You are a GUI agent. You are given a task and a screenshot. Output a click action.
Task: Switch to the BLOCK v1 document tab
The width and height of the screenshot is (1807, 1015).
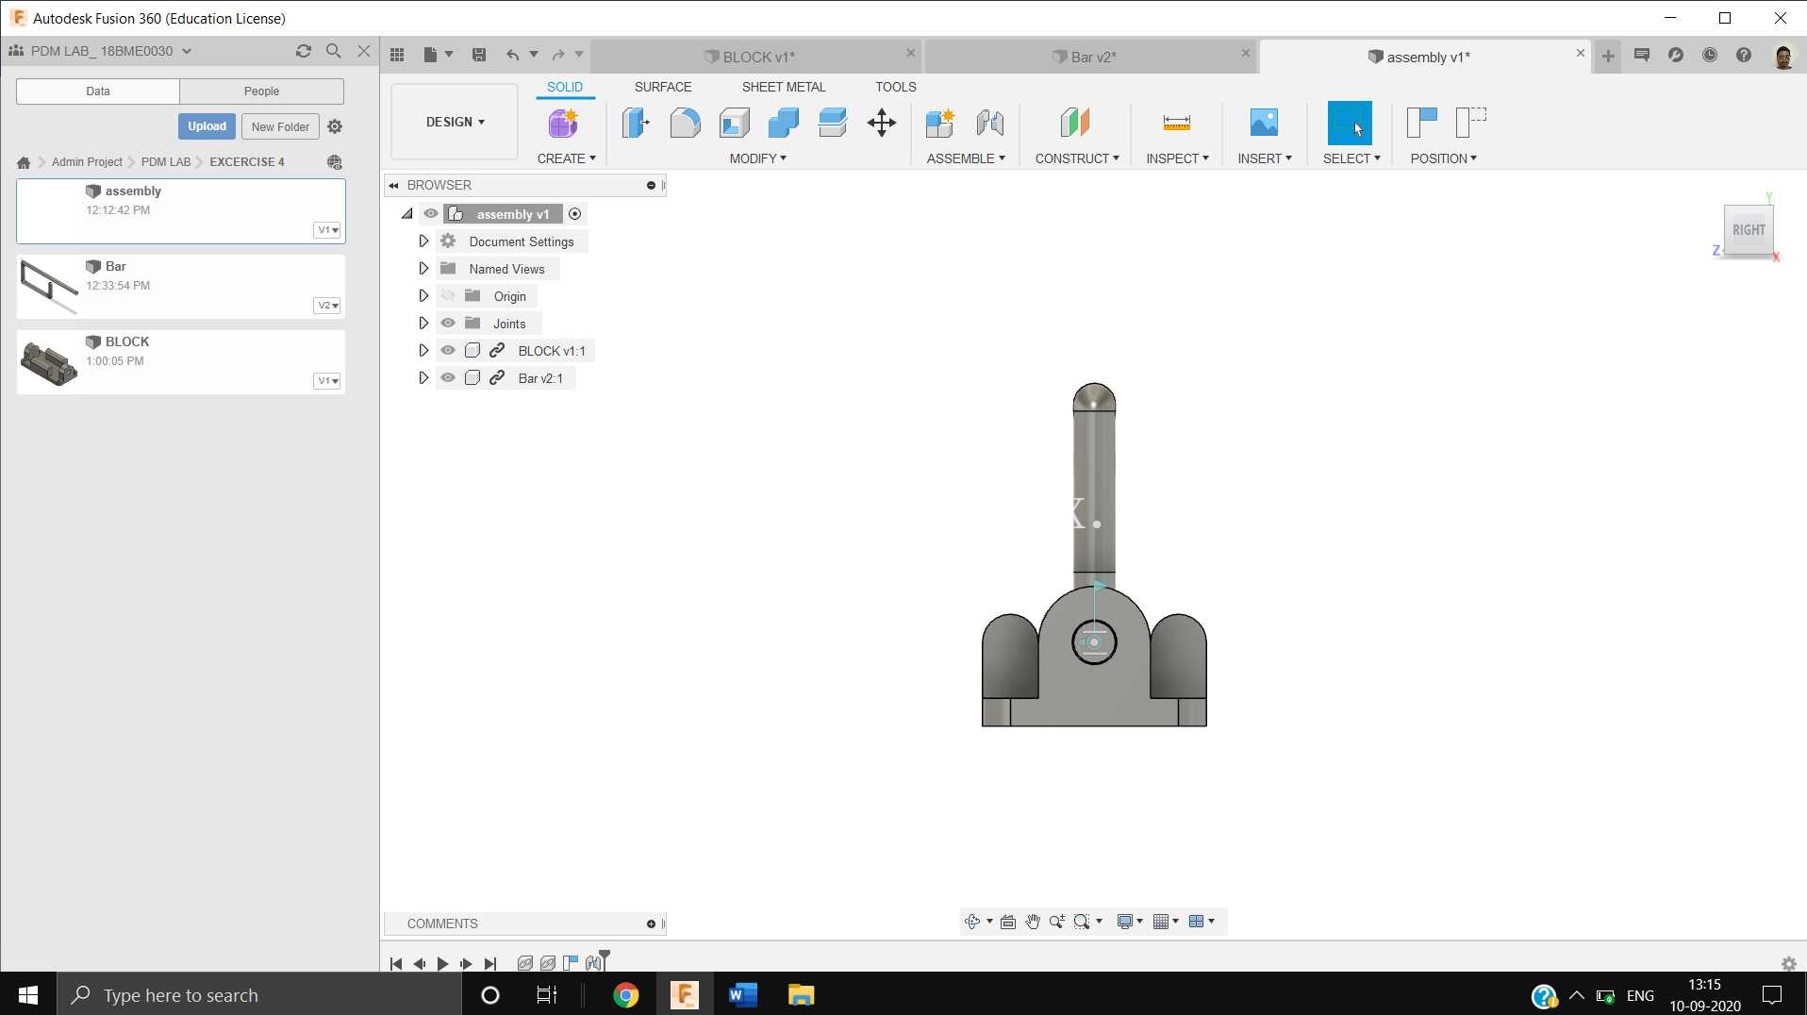758,57
